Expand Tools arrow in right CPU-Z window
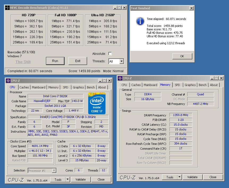Screen dimensions: 229x188 (179, 177)
